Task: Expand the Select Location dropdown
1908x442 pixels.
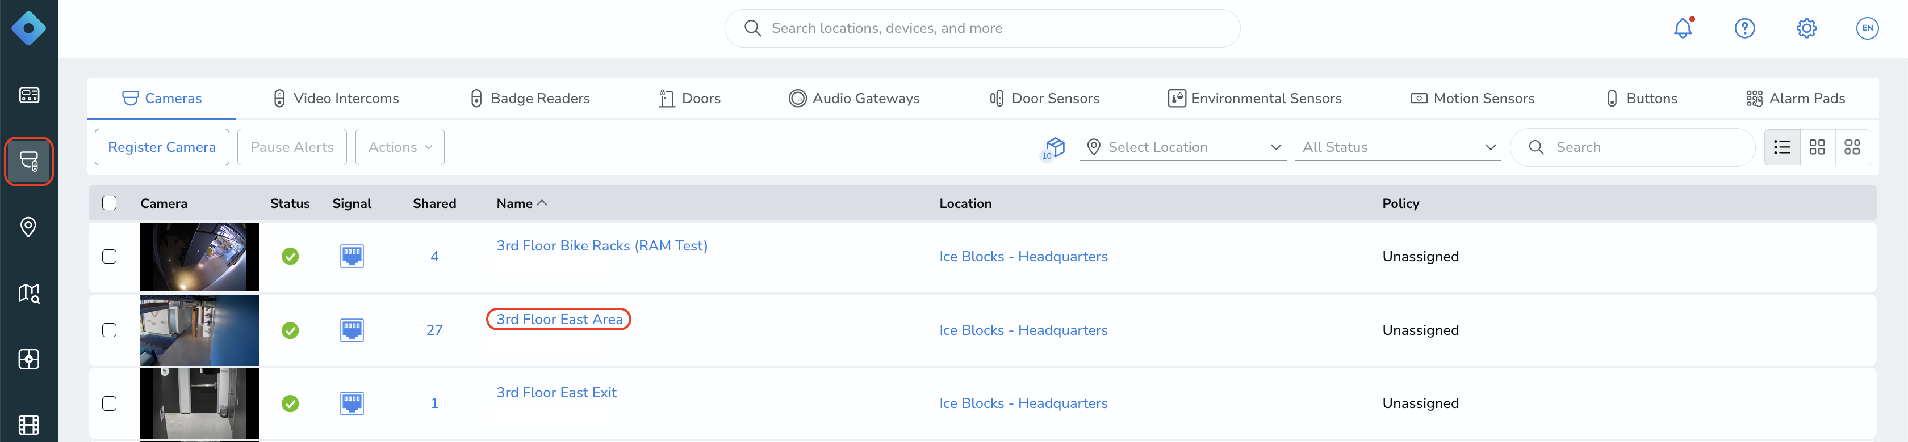Action: click(1182, 147)
